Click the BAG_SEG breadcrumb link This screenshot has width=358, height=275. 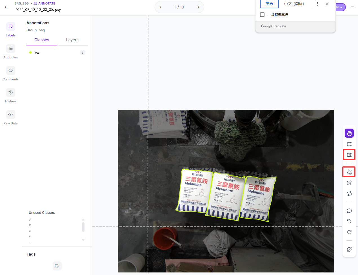(x=22, y=3)
